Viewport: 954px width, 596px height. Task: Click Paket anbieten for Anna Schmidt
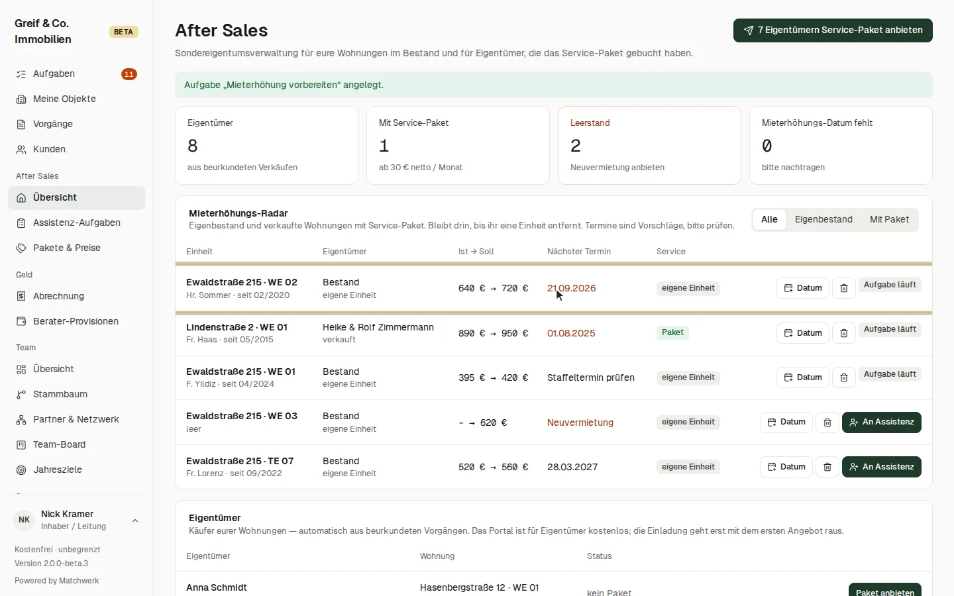(884, 591)
